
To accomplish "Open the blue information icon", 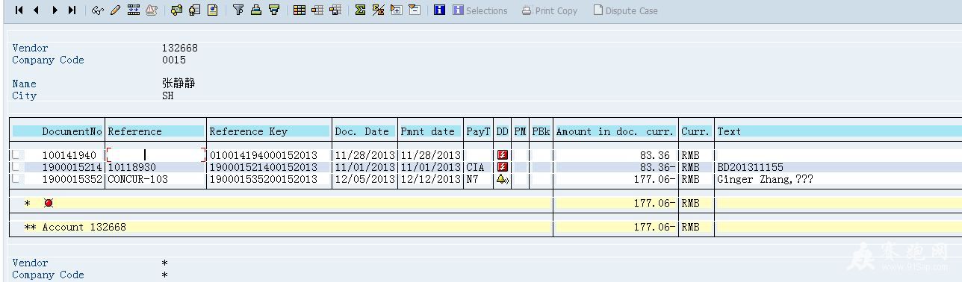I will pos(439,10).
